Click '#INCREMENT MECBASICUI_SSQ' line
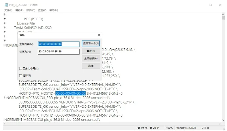Image resolution: width=227 pixels, height=131 pixels. [57, 98]
